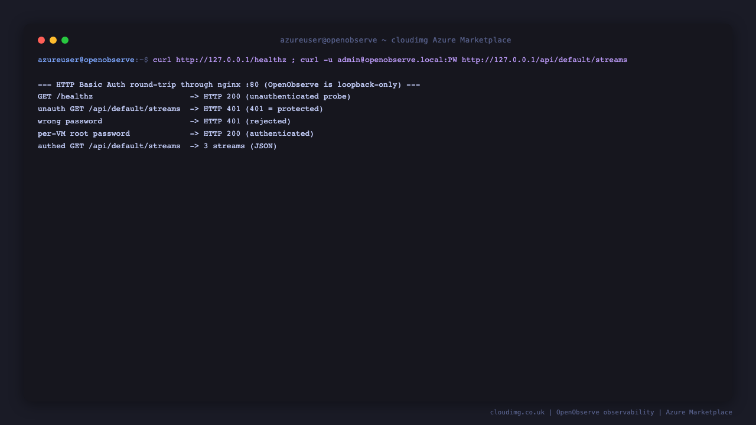Click 'HTTP 401 (rejected)' result

click(247, 122)
